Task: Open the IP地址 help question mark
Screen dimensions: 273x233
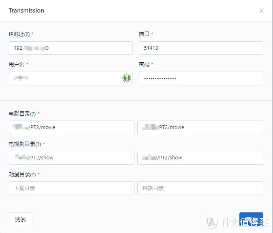Action: click(27, 34)
